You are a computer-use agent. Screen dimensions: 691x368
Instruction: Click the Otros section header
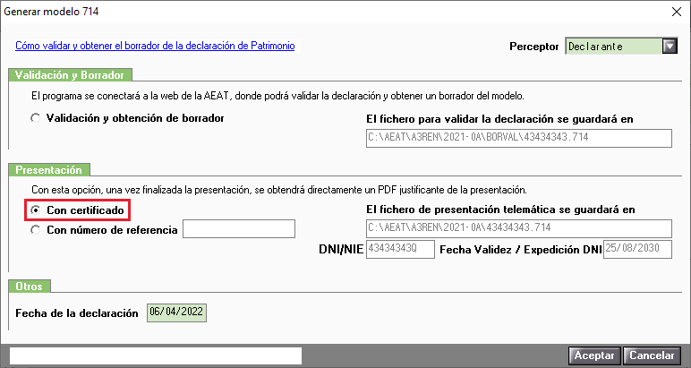29,287
